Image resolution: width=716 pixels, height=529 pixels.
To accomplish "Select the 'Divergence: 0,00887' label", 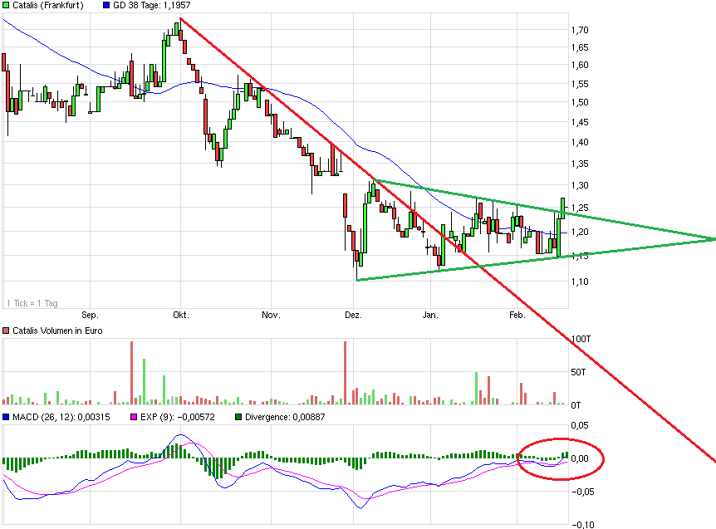I will (285, 417).
